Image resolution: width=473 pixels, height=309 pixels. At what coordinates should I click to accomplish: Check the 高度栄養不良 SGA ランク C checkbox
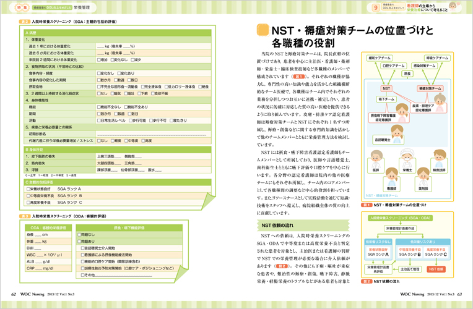click(x=28, y=203)
